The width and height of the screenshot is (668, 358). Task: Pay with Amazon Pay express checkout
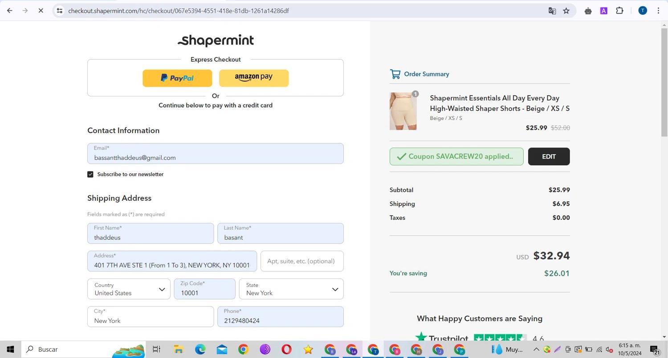click(254, 78)
